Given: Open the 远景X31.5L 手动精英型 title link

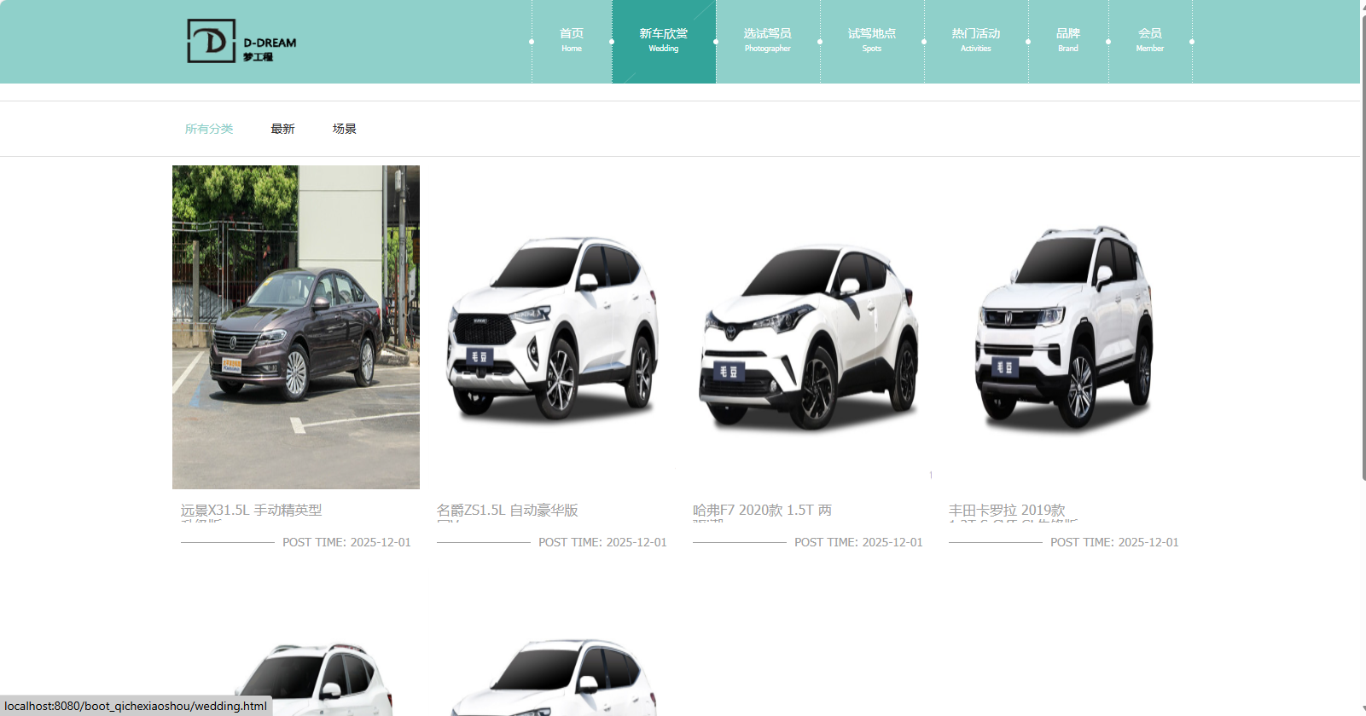Looking at the screenshot, I should point(251,511).
